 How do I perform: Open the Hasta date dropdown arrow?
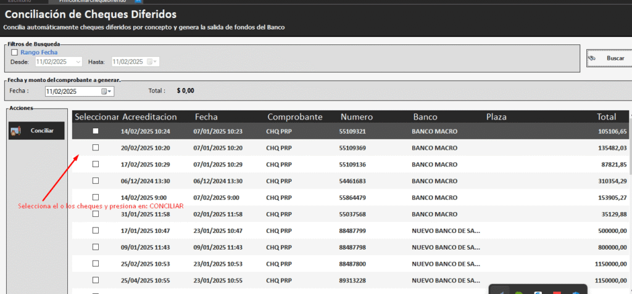pos(155,62)
